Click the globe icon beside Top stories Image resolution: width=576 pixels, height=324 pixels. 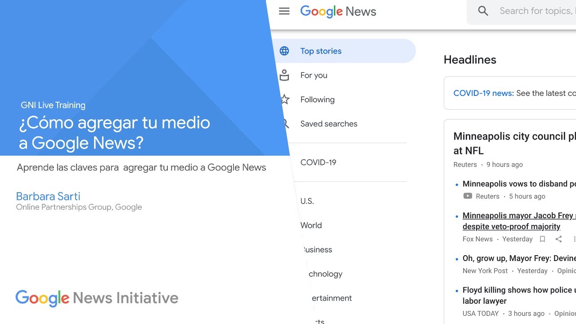(284, 51)
